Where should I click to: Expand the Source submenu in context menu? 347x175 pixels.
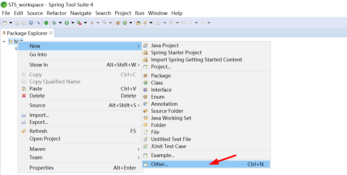click(x=80, y=105)
